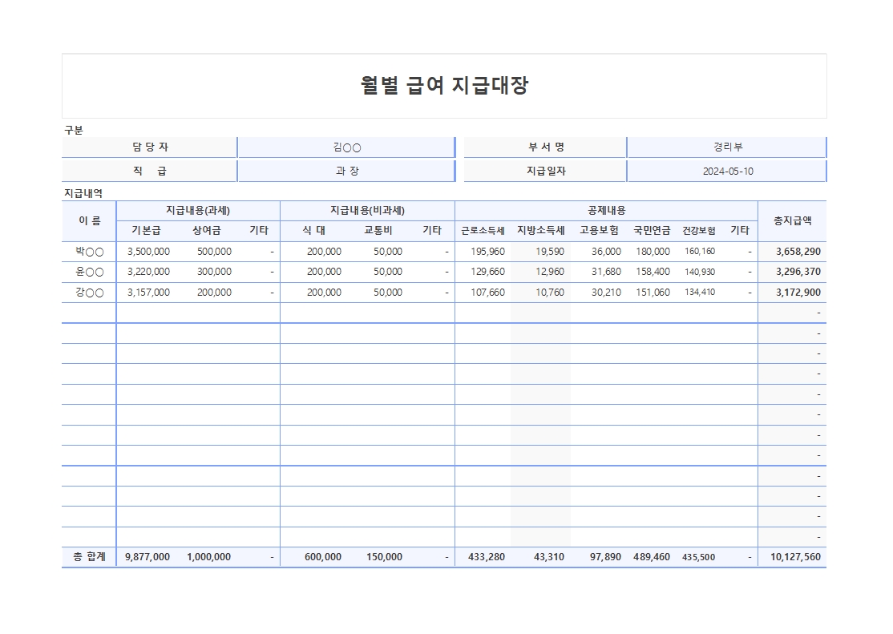This screenshot has height=634, width=893.
Task: Click total base salary 9,877,000
Action: [x=147, y=557]
